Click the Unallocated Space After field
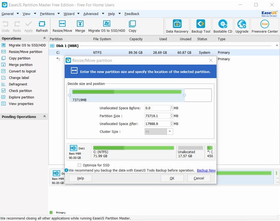The image size is (280, 221). (x=157, y=124)
